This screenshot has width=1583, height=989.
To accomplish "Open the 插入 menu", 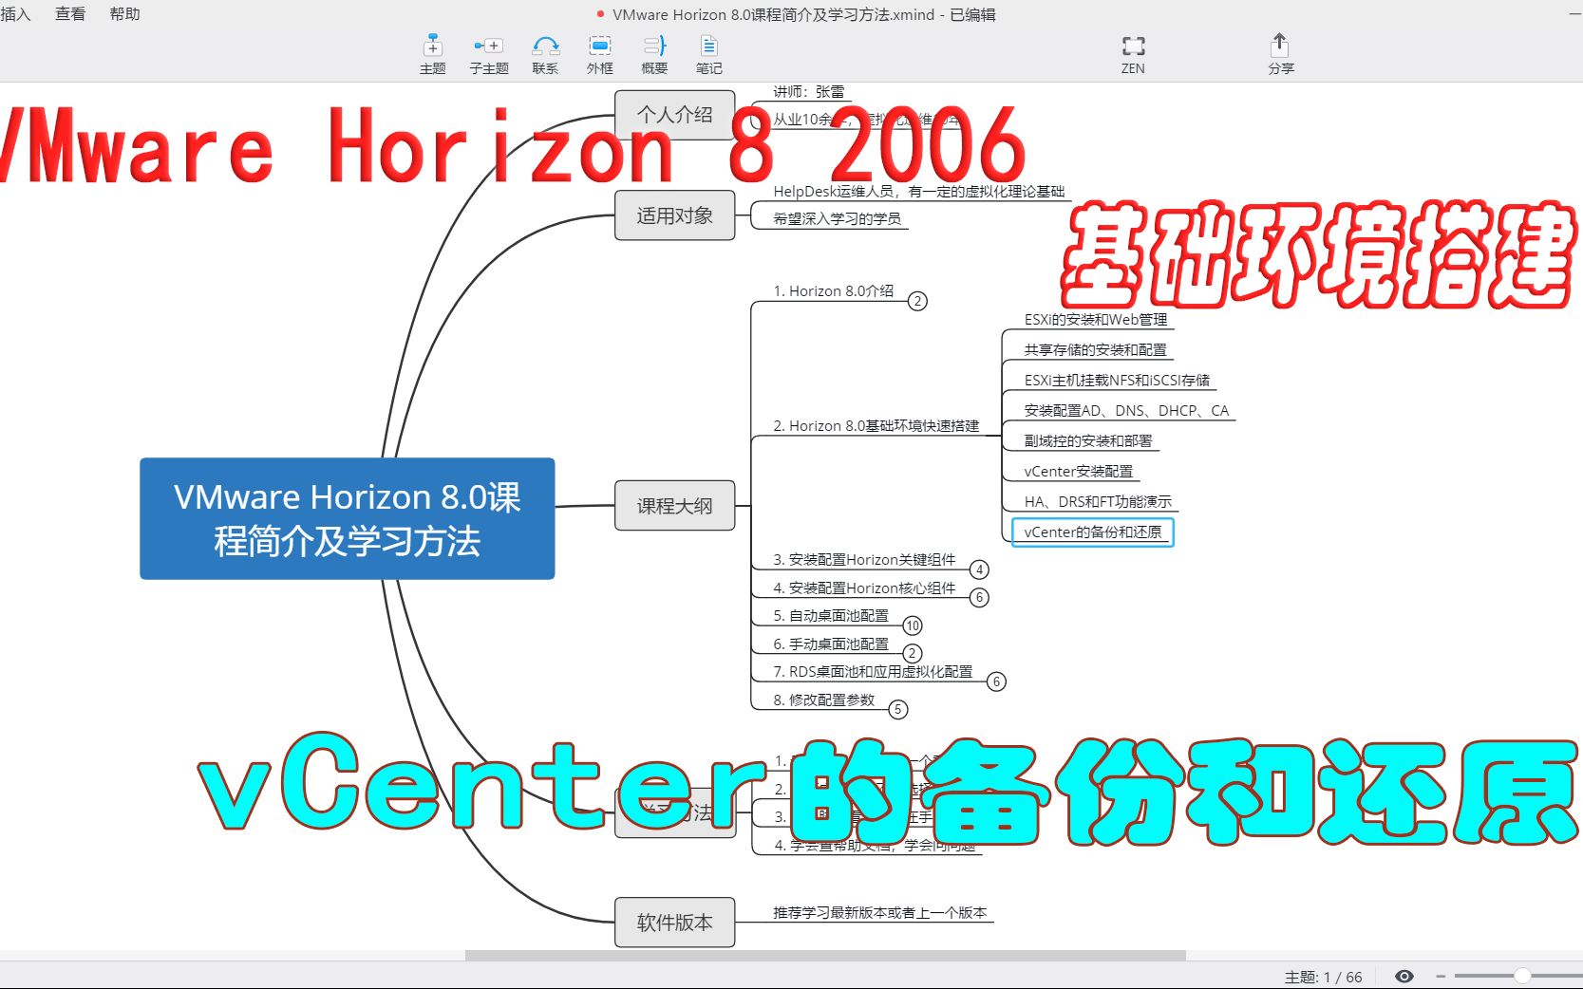I will coord(15,13).
